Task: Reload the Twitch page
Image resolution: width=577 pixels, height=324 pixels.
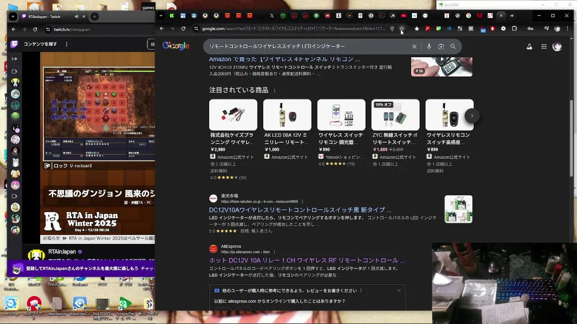Action: tap(35, 29)
